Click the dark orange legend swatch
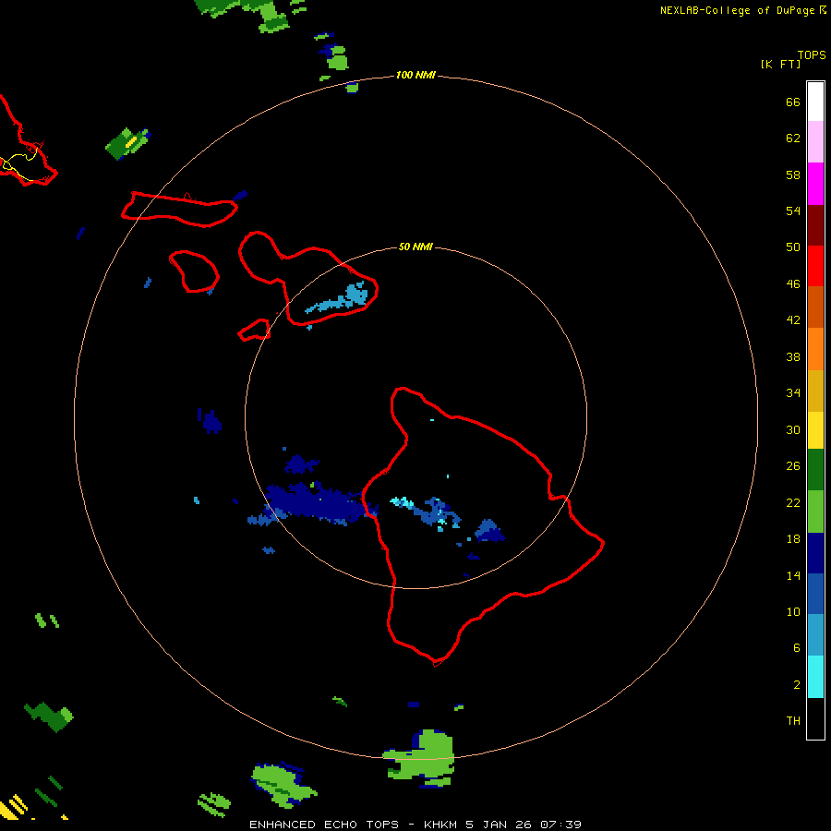Viewport: 831px width, 831px height. pyautogui.click(x=815, y=307)
